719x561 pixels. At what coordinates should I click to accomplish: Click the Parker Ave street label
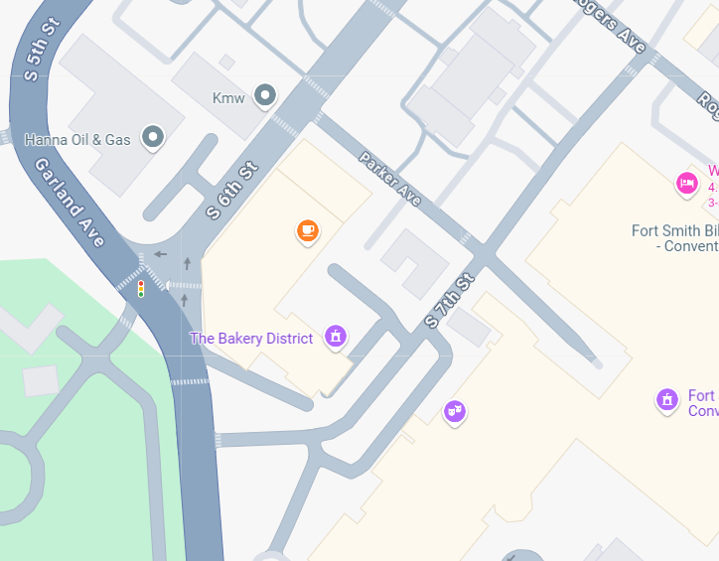[x=389, y=179]
